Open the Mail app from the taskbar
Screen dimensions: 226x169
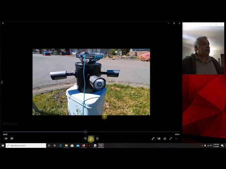[78, 145]
